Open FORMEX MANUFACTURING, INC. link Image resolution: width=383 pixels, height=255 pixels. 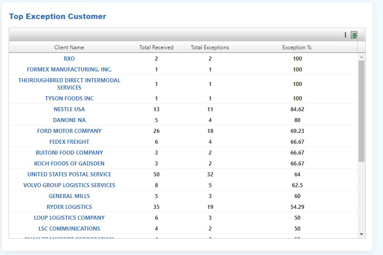(69, 69)
